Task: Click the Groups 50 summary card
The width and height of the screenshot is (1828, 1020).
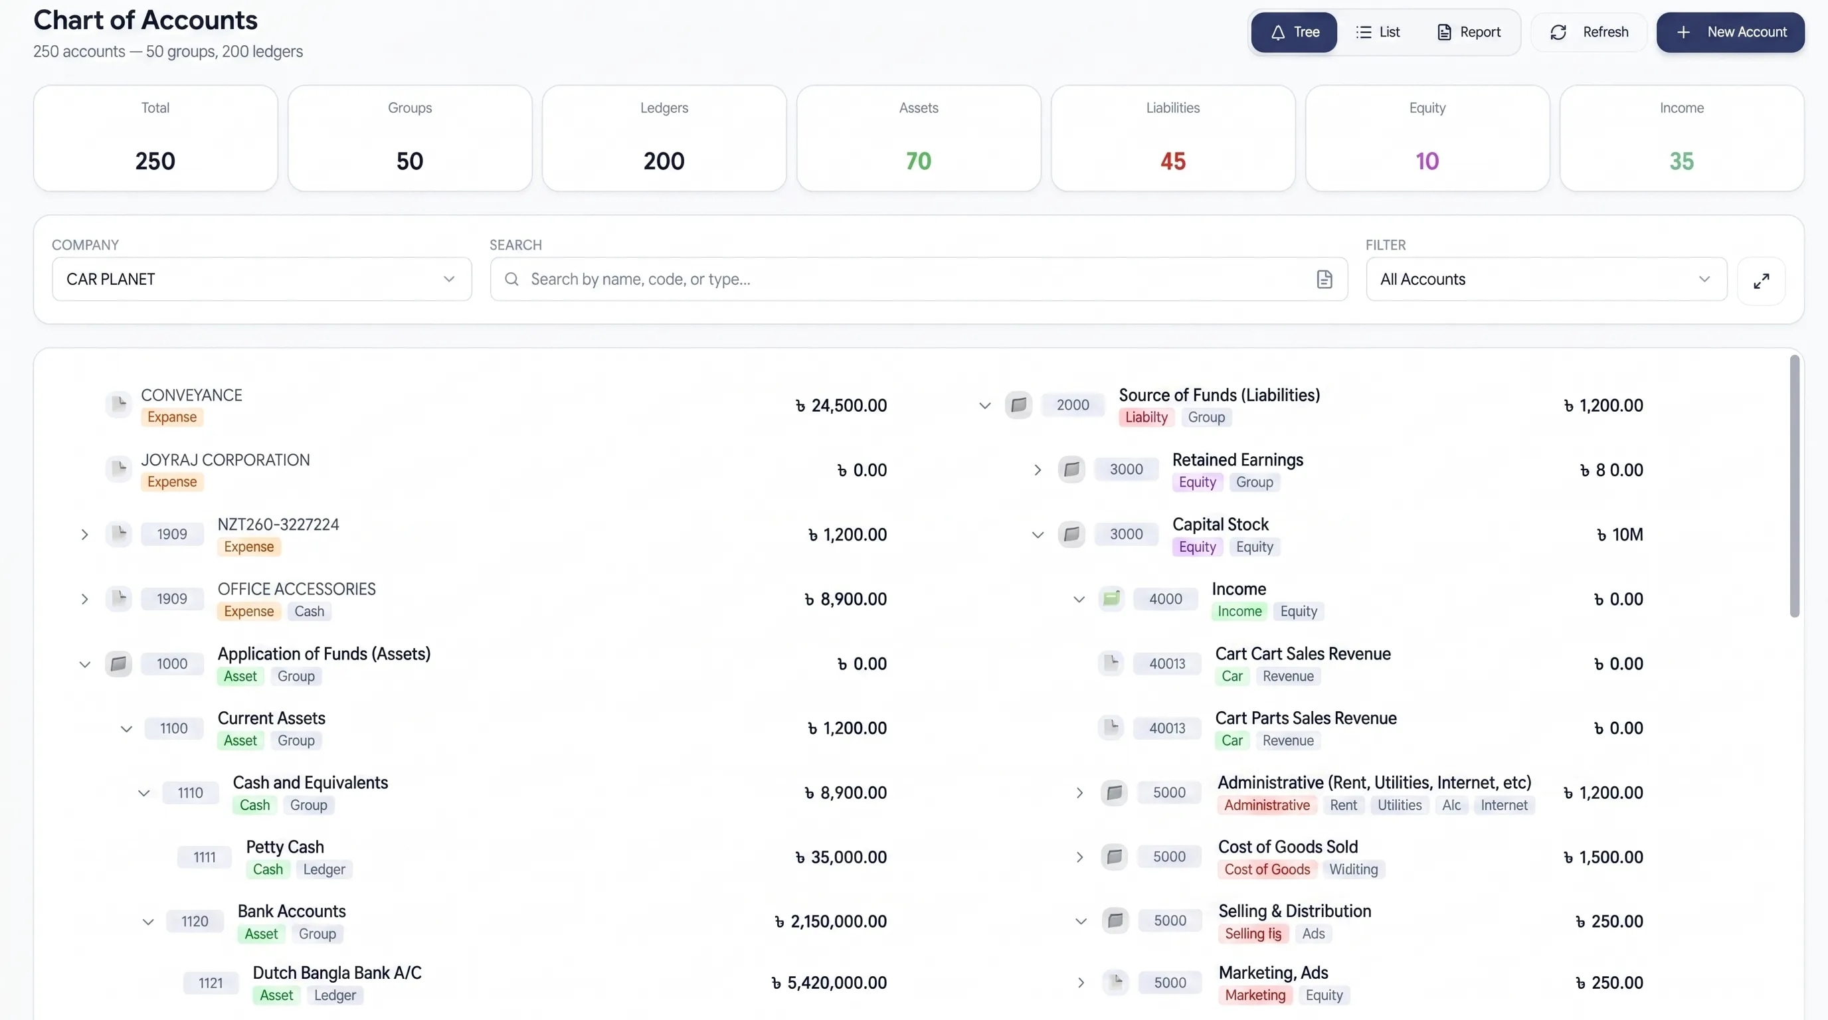Action: click(409, 138)
